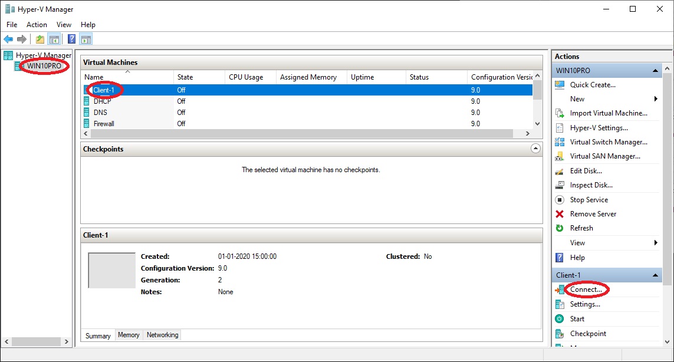
Task: Open the Help menu in menu bar
Action: 88,25
